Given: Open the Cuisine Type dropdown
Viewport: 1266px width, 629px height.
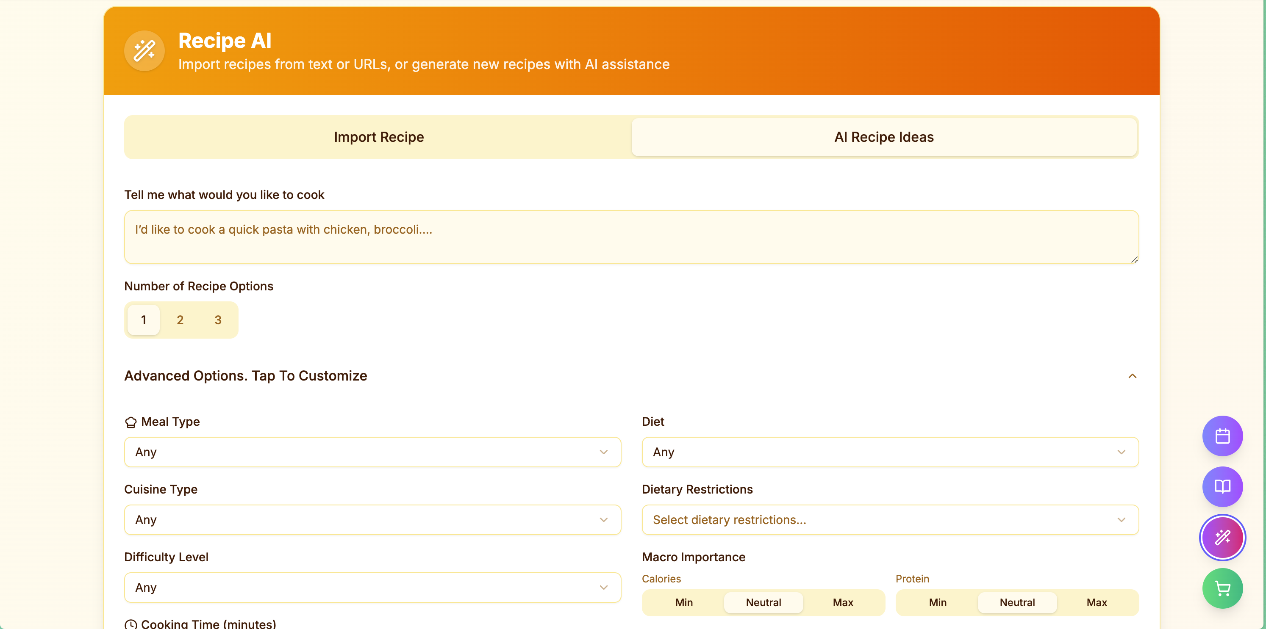Looking at the screenshot, I should click(x=372, y=519).
